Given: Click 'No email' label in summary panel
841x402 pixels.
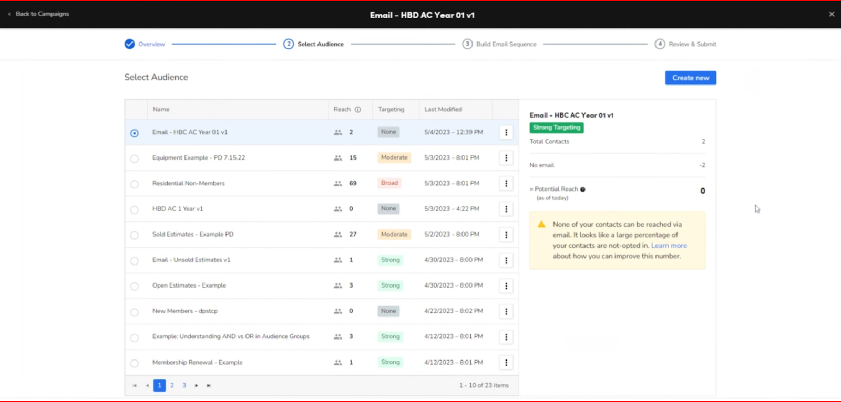Looking at the screenshot, I should 541,165.
